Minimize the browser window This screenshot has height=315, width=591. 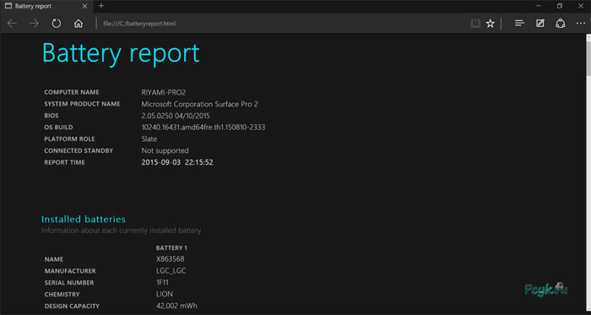tap(539, 6)
